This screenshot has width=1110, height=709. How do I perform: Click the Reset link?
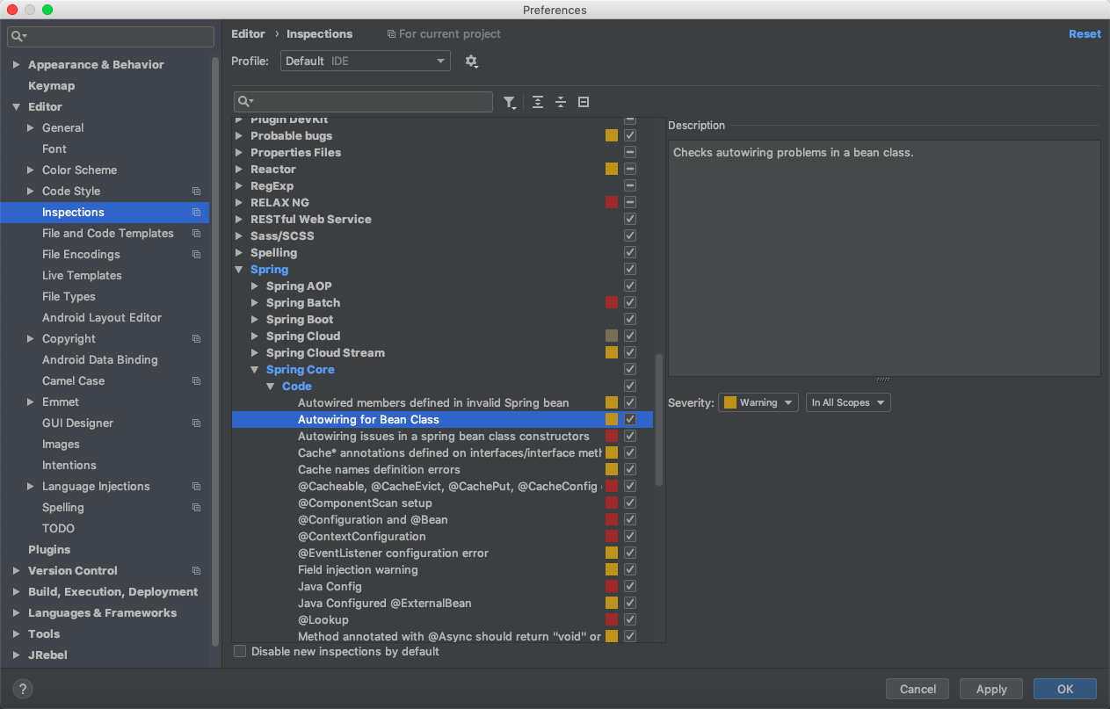1085,34
